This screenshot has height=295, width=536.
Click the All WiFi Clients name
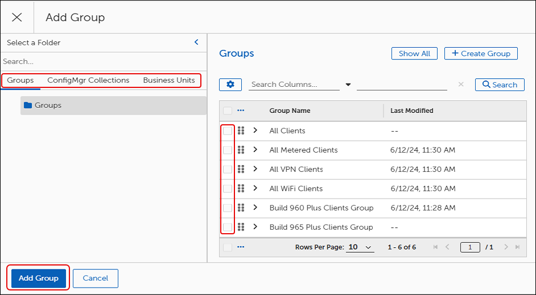(x=296, y=189)
